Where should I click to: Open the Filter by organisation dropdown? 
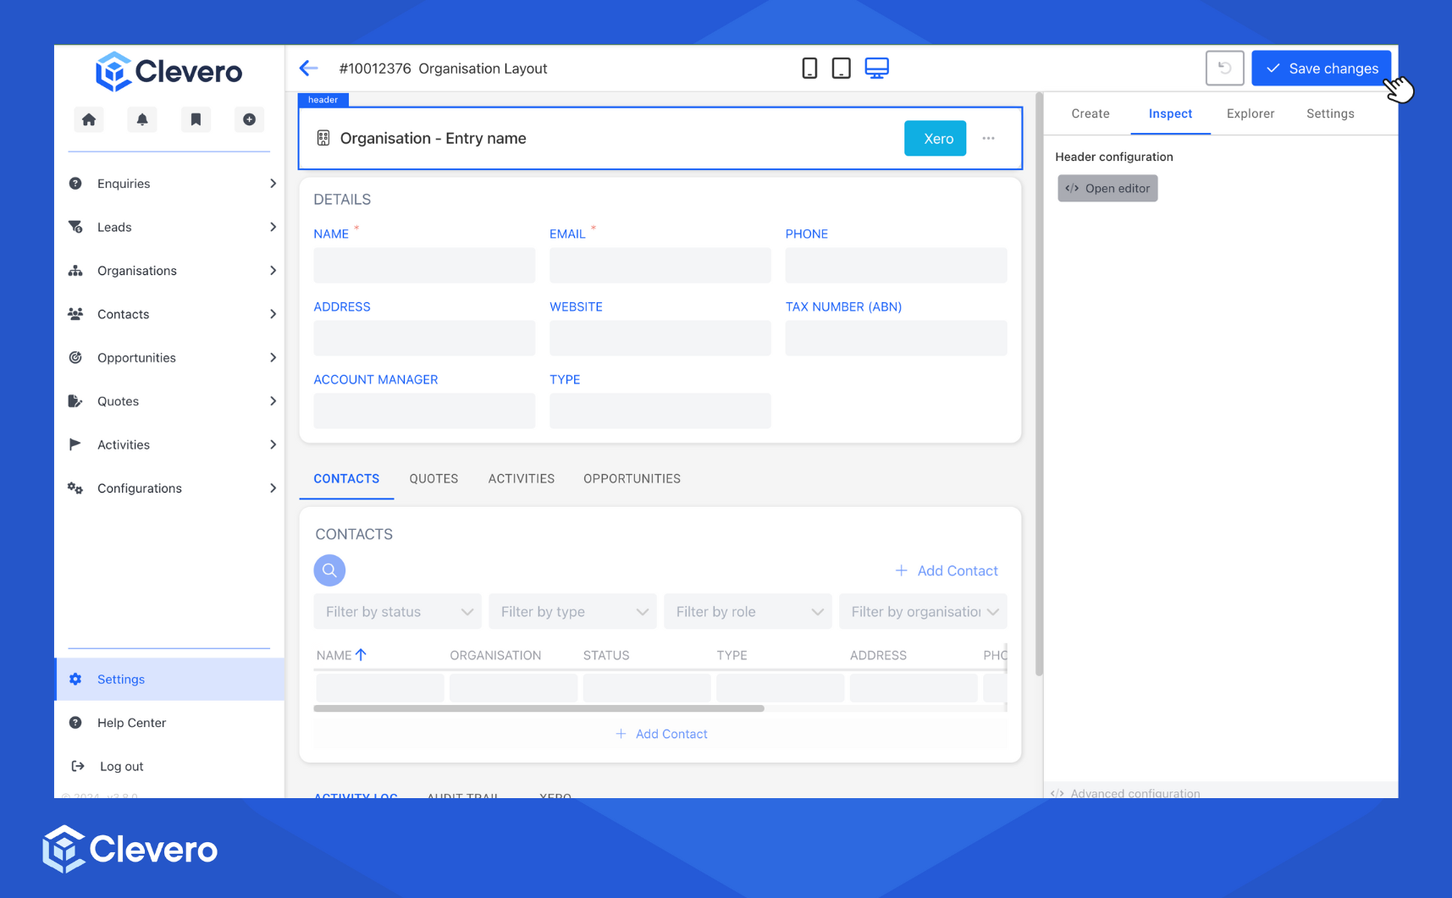pyautogui.click(x=923, y=612)
